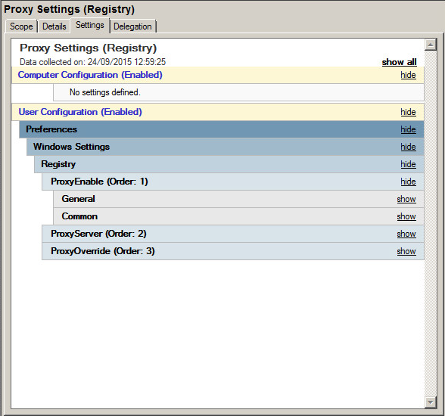Open the Delegation tab

[x=132, y=26]
